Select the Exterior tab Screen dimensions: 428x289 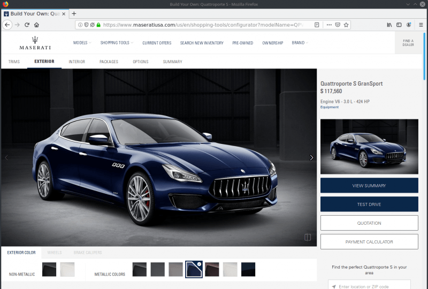tap(44, 62)
